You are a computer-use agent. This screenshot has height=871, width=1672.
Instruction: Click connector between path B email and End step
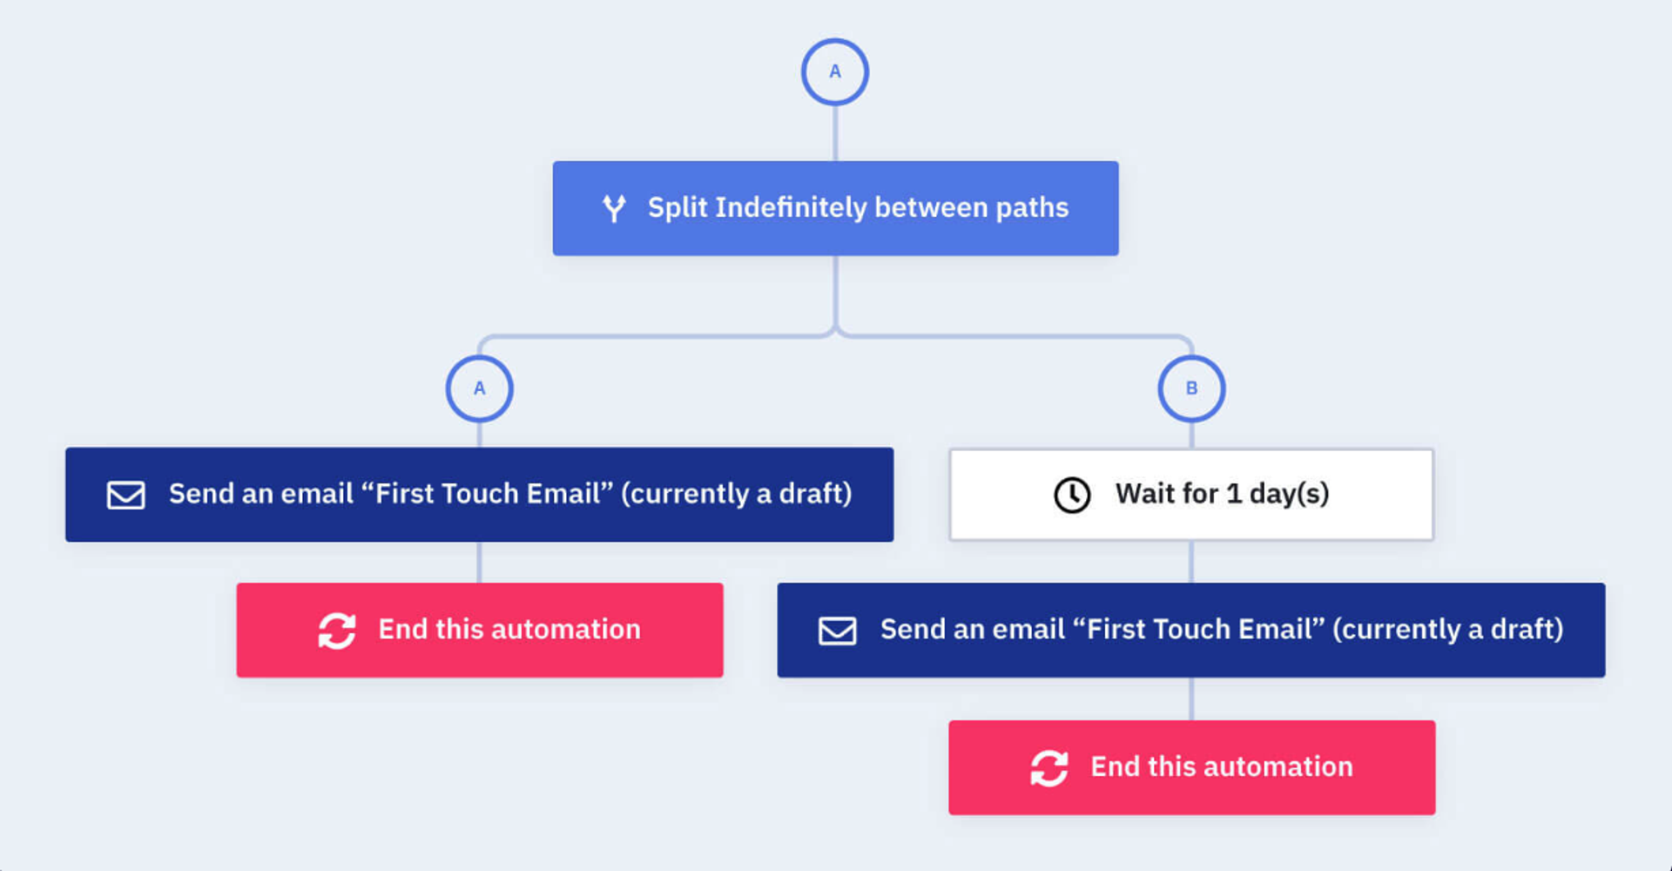1191,699
